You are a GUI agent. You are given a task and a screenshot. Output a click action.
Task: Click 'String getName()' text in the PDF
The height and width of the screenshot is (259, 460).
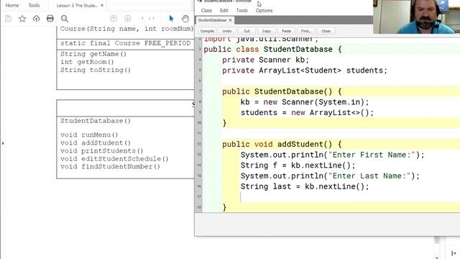point(93,54)
